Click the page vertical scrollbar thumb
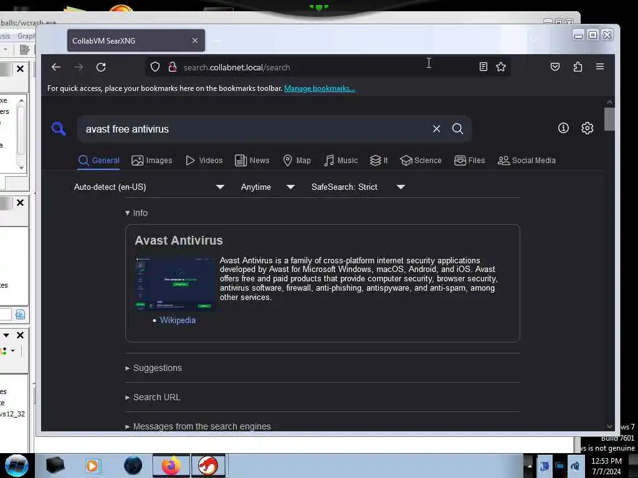 (609, 119)
